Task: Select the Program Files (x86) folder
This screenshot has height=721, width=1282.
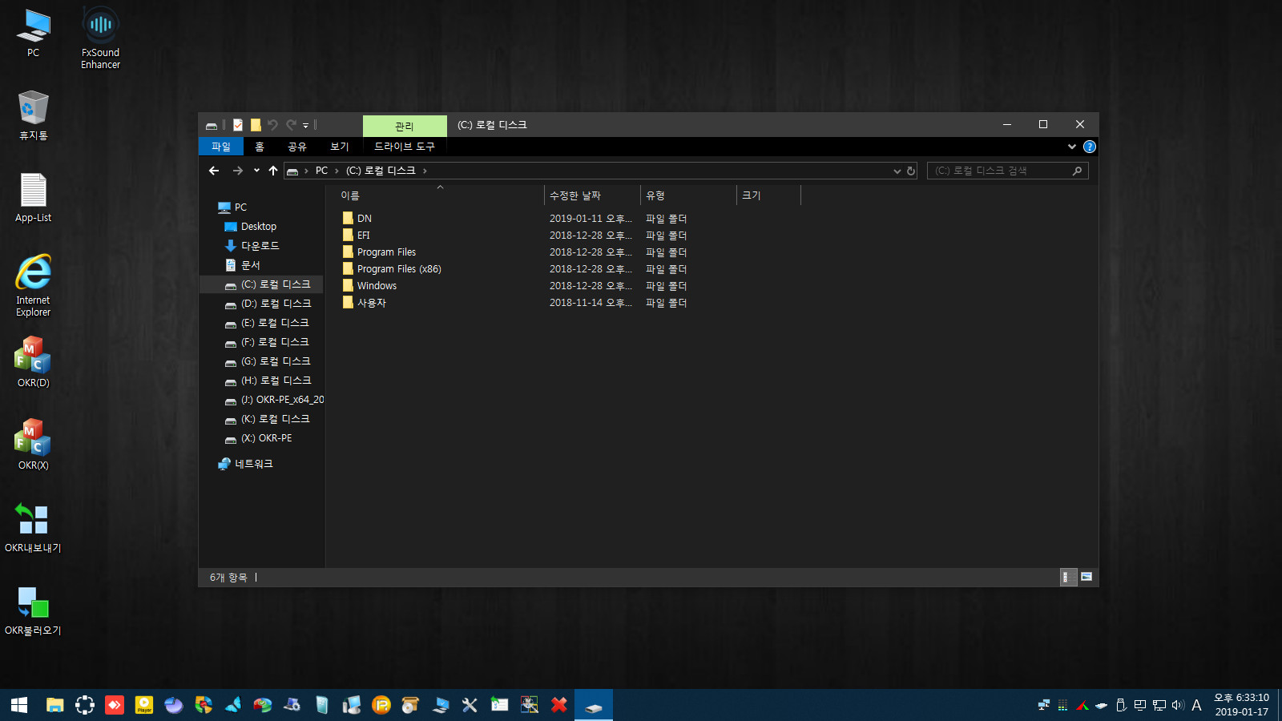Action: [392, 268]
